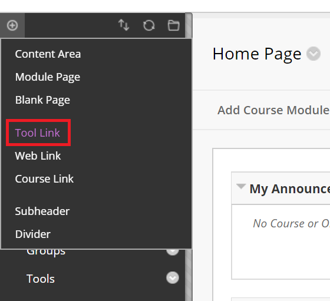Click the refresh course menu icon
This screenshot has width=330, height=301.
[148, 25]
